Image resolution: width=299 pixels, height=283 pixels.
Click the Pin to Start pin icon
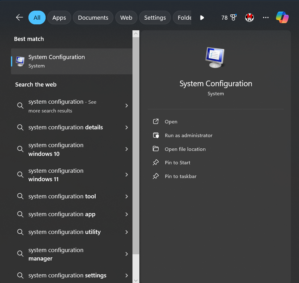[x=156, y=162]
